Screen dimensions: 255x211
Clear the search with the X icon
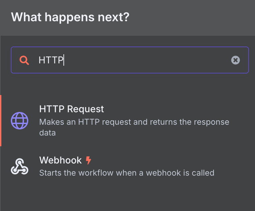[235, 60]
